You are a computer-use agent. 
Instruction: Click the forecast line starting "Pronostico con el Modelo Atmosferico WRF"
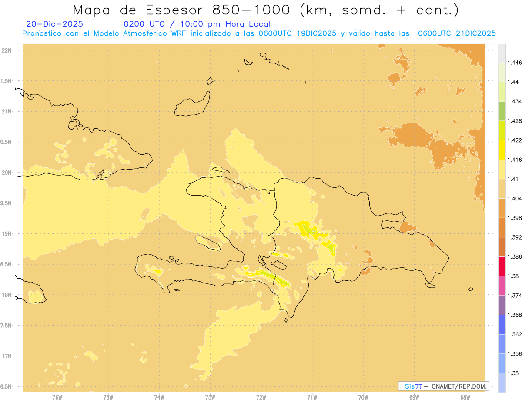pyautogui.click(x=259, y=33)
